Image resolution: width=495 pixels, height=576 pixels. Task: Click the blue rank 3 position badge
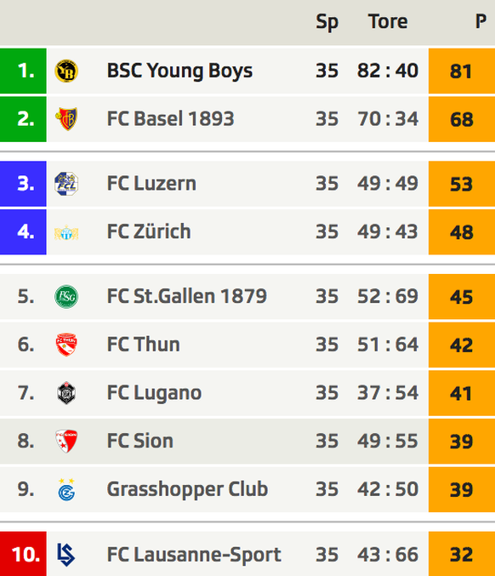pyautogui.click(x=23, y=184)
